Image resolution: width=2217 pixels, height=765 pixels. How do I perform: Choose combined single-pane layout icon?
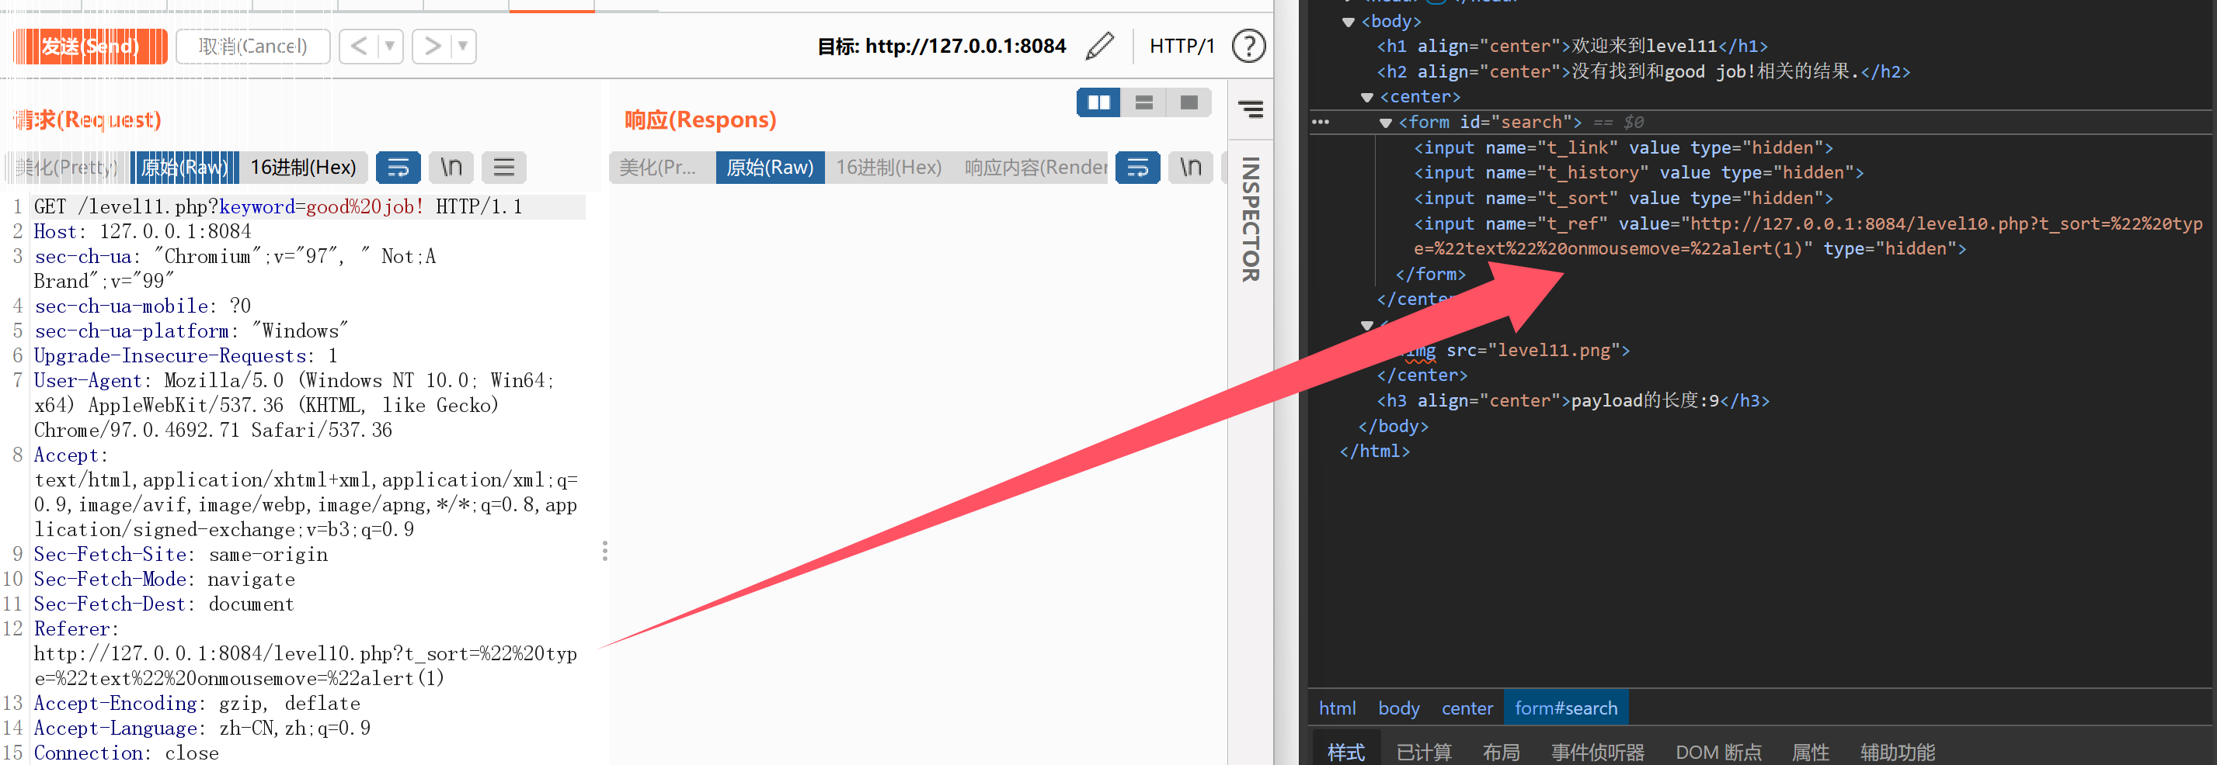point(1189,102)
